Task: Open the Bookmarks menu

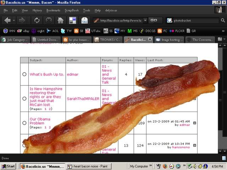Action: 53,10
